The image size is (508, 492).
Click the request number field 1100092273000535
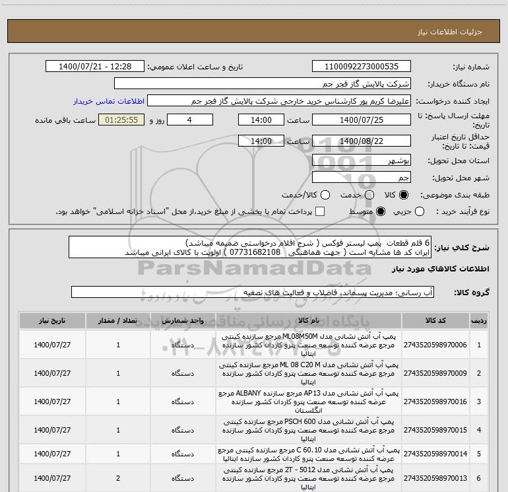point(362,67)
